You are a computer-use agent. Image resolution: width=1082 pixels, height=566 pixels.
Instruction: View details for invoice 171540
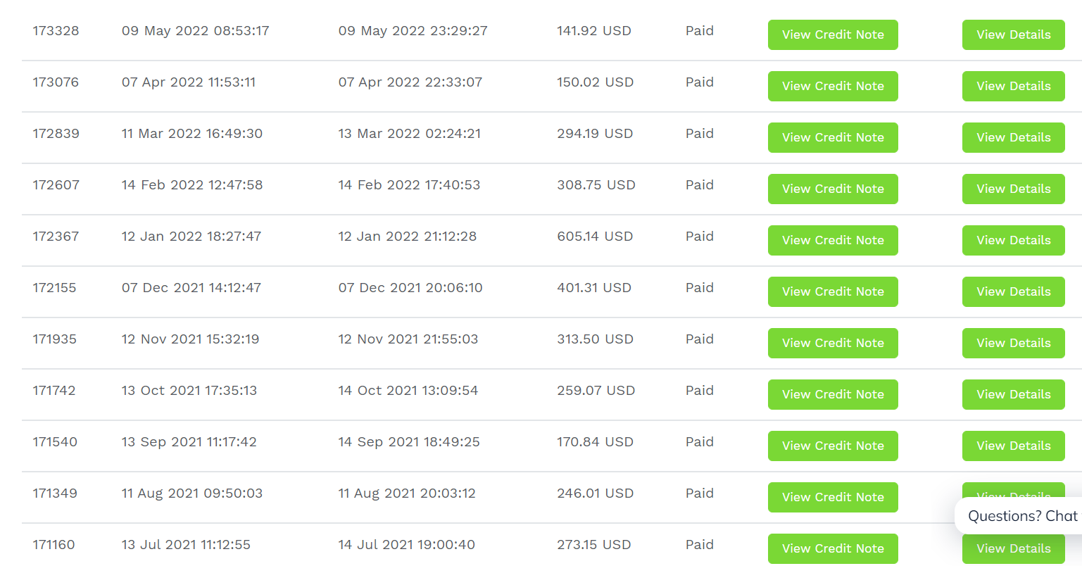point(1013,446)
